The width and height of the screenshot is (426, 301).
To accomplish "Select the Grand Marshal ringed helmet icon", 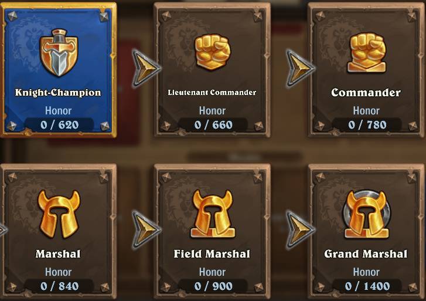I will pyautogui.click(x=366, y=214).
